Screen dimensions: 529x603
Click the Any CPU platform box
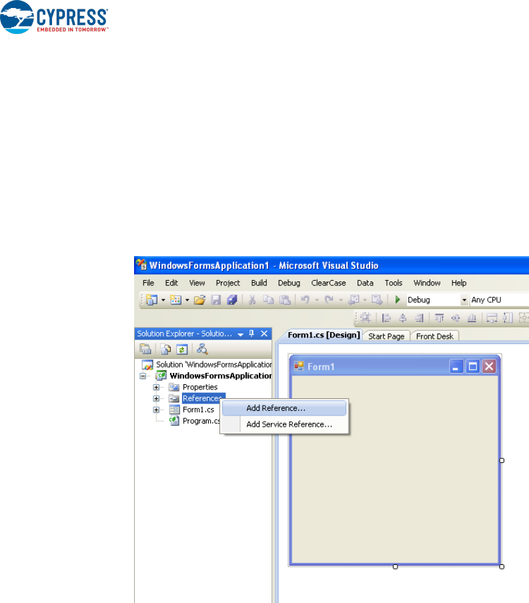point(499,299)
